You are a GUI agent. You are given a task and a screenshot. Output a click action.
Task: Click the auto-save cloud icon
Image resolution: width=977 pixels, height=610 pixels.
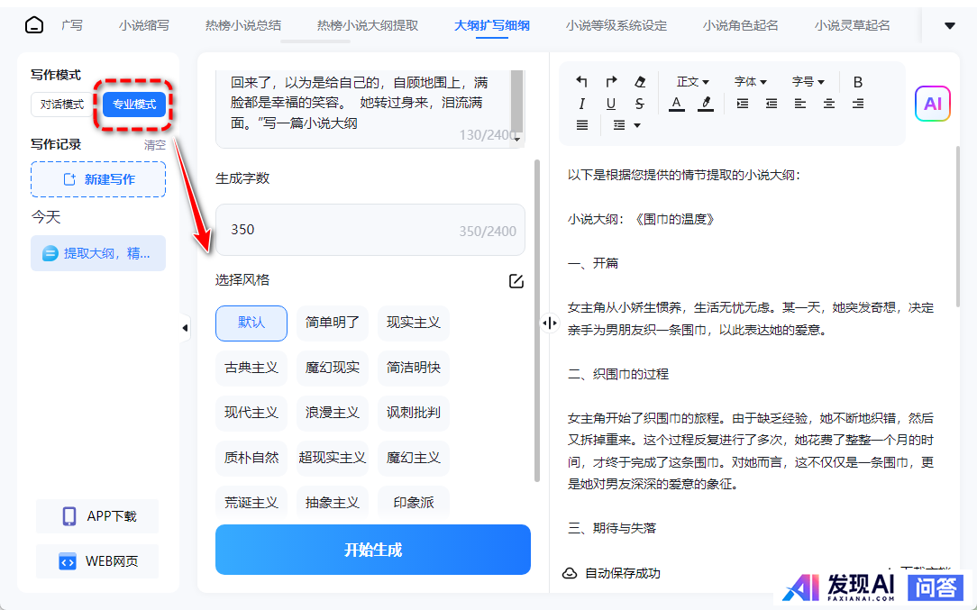[570, 573]
